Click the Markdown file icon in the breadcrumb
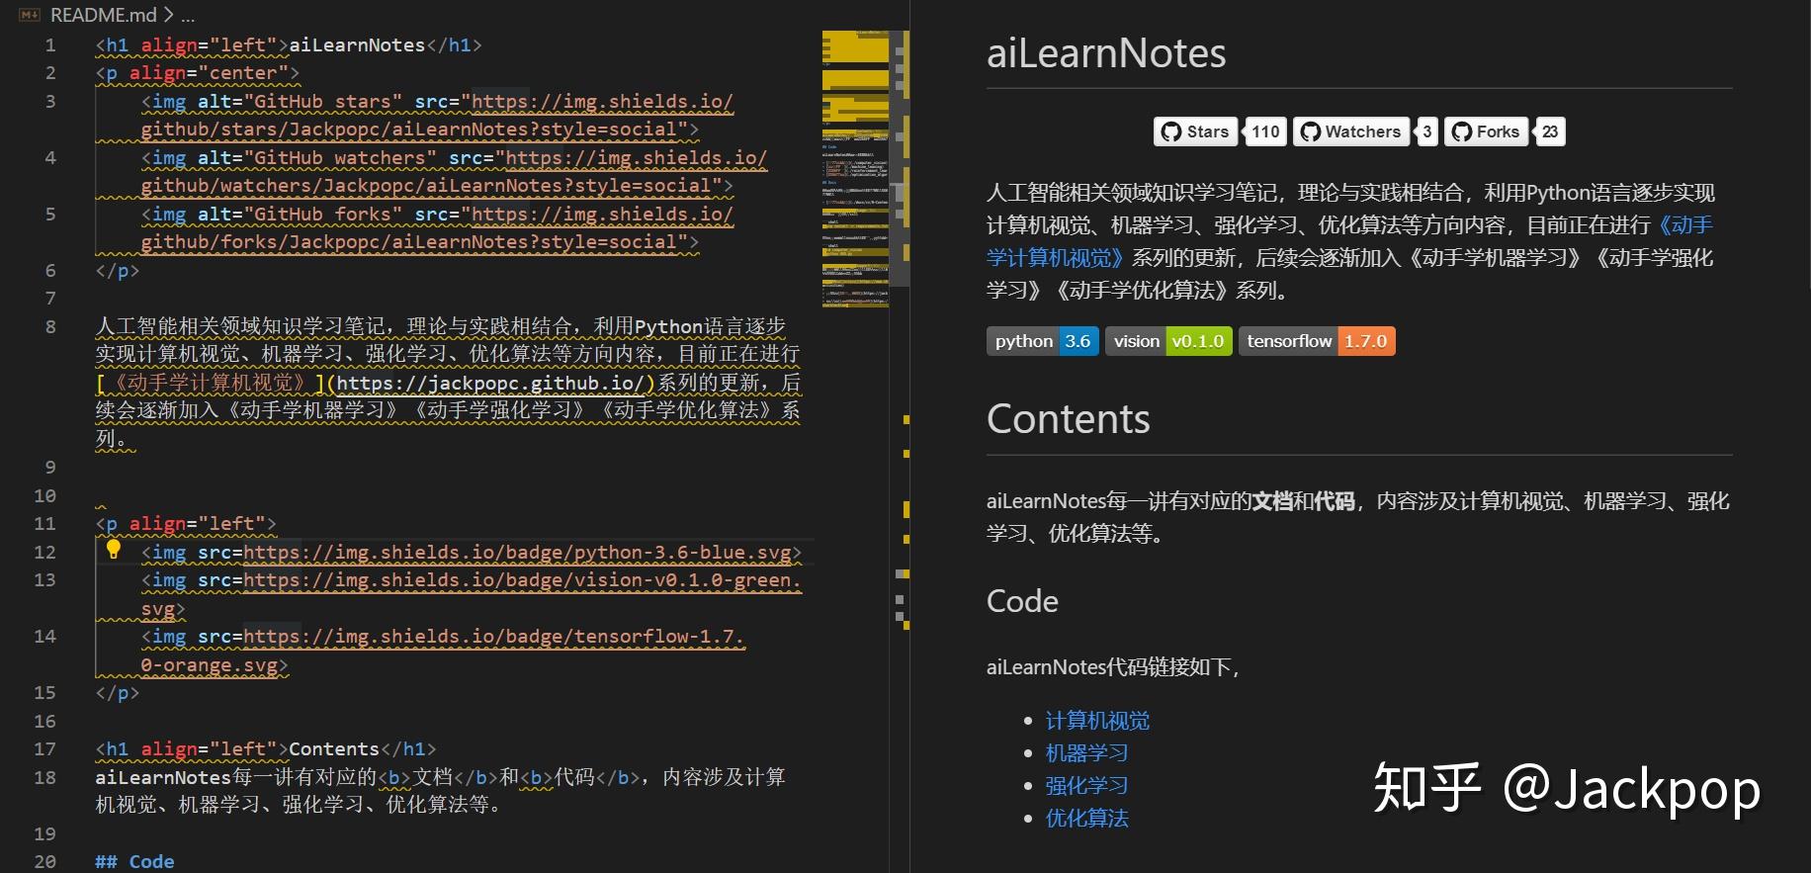The height and width of the screenshot is (873, 1811). (30, 15)
